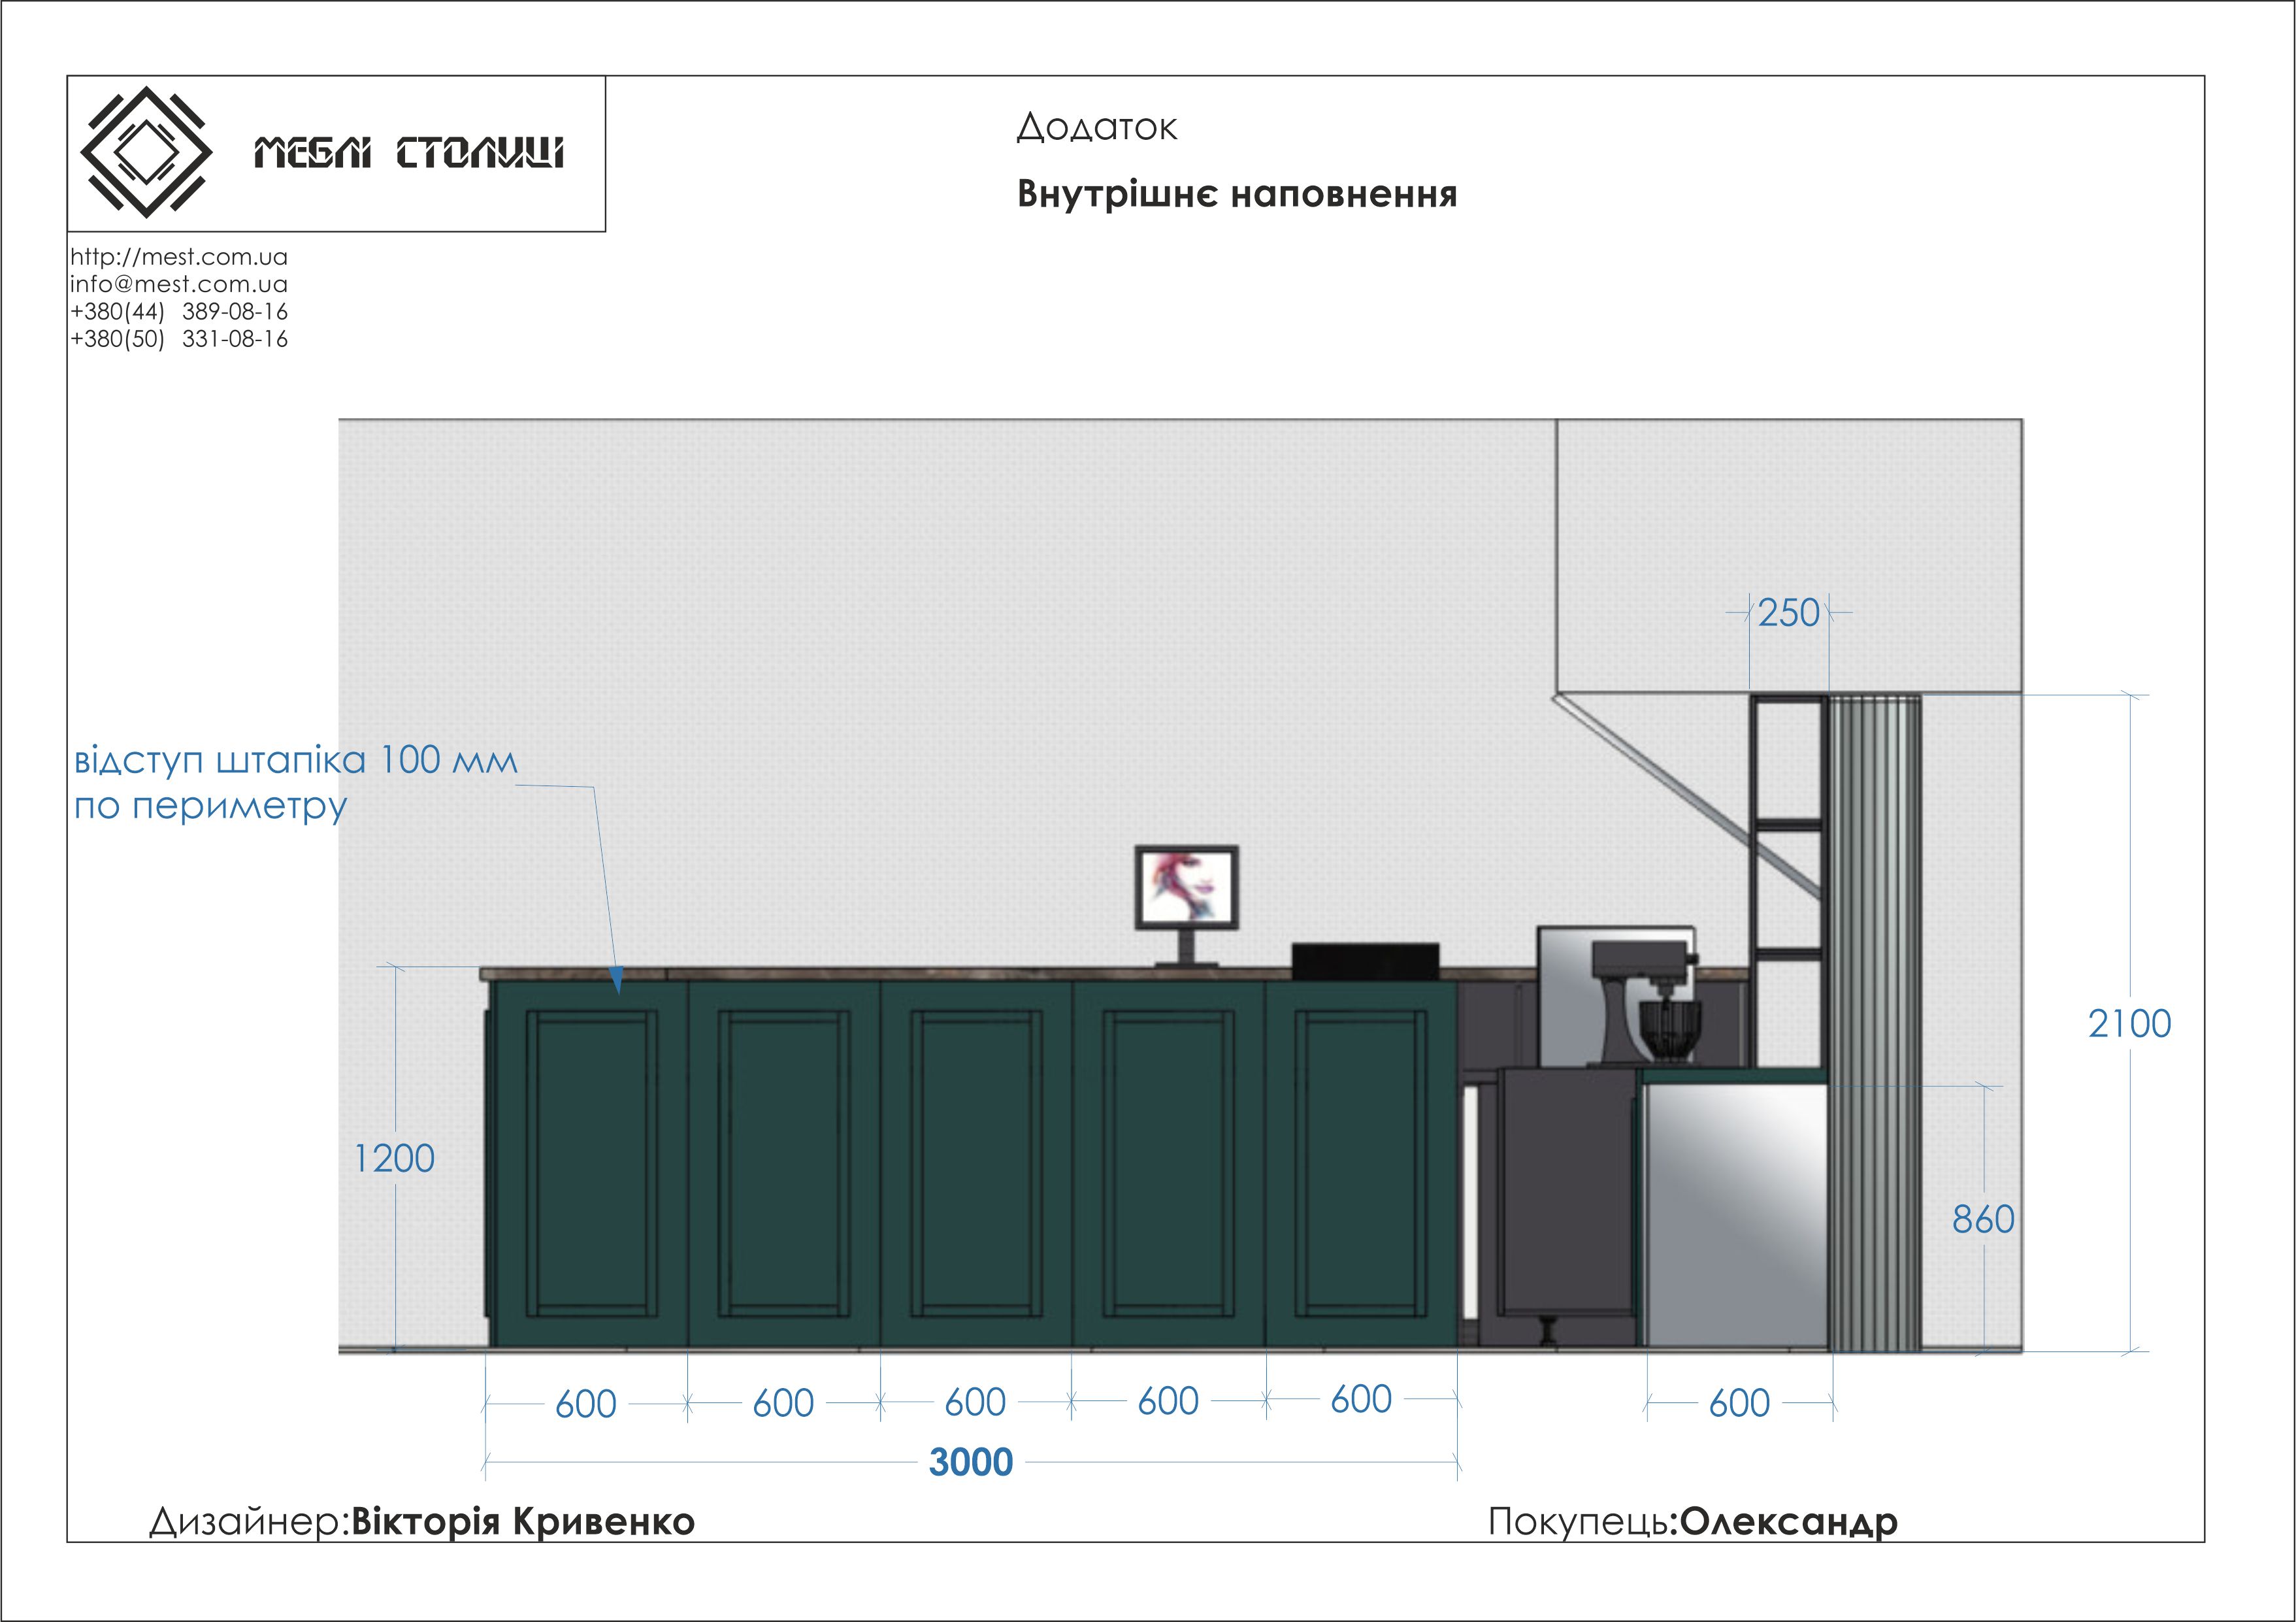Click the info@mest.com.ua email address
The width and height of the screenshot is (2296, 1622).
point(179,284)
